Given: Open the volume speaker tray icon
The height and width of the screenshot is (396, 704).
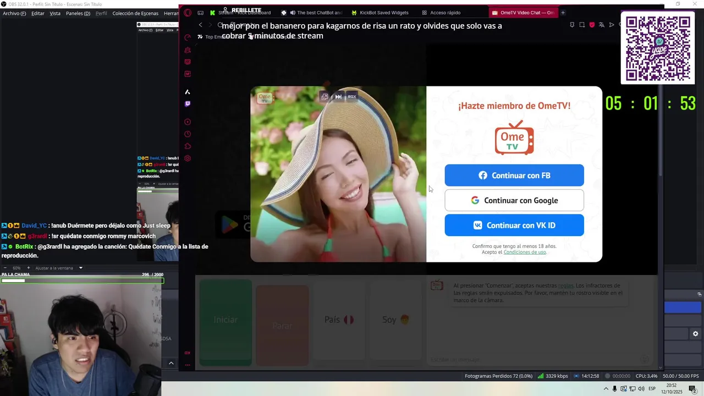Looking at the screenshot, I should 640,389.
